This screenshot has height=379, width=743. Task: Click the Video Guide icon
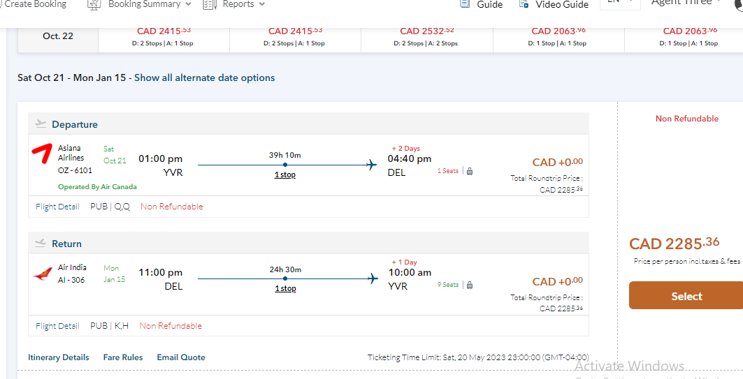click(524, 4)
